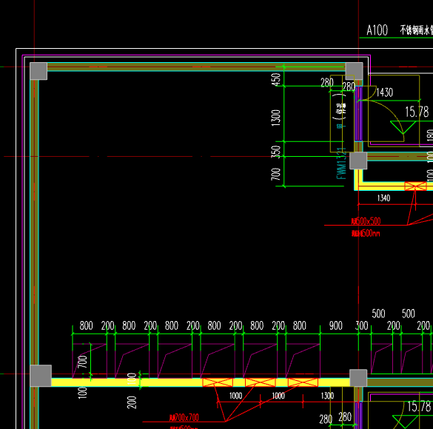Select the cyan FWM1321 door label
Screen dimensions: 433x429
coord(341,163)
